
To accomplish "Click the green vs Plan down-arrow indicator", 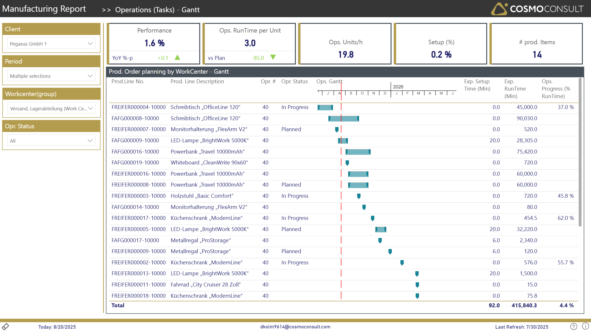I will [x=273, y=57].
